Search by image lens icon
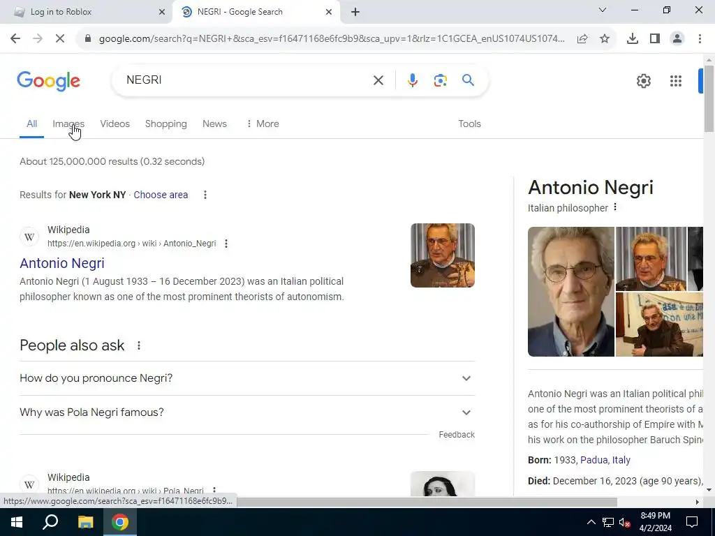Screen dimensions: 715x536 (440, 80)
